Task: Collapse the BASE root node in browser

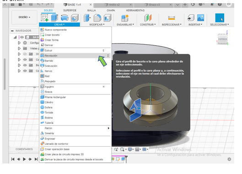Action: (x=15, y=37)
